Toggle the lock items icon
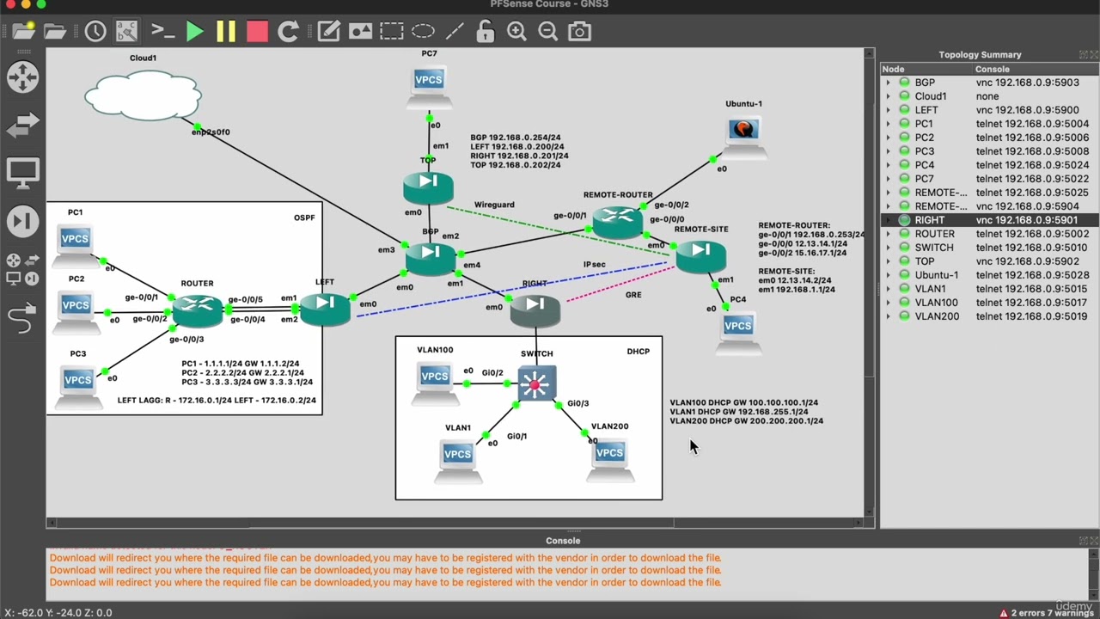The width and height of the screenshot is (1100, 619). (486, 32)
